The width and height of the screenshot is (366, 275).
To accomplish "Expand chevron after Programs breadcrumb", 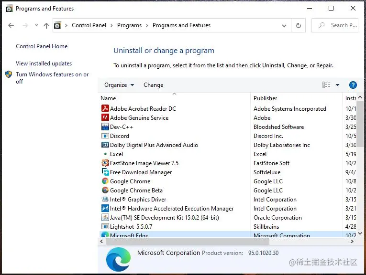I will point(147,25).
